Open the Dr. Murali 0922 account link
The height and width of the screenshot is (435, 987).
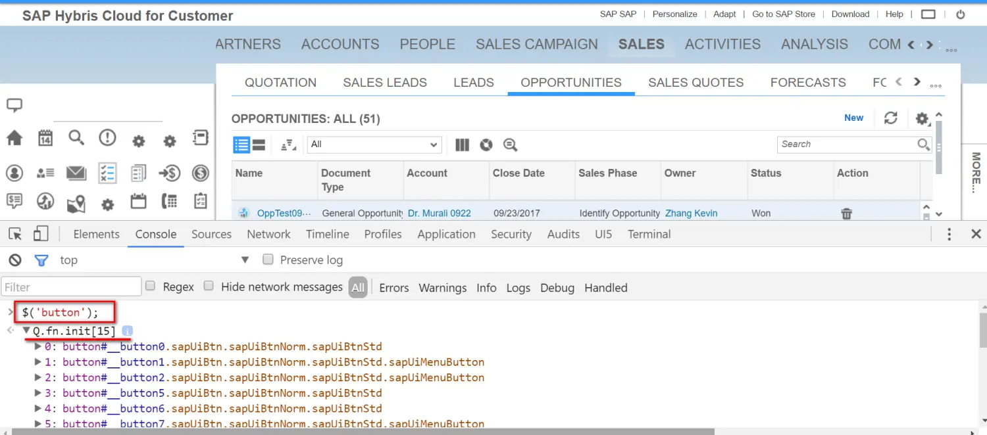[440, 213]
